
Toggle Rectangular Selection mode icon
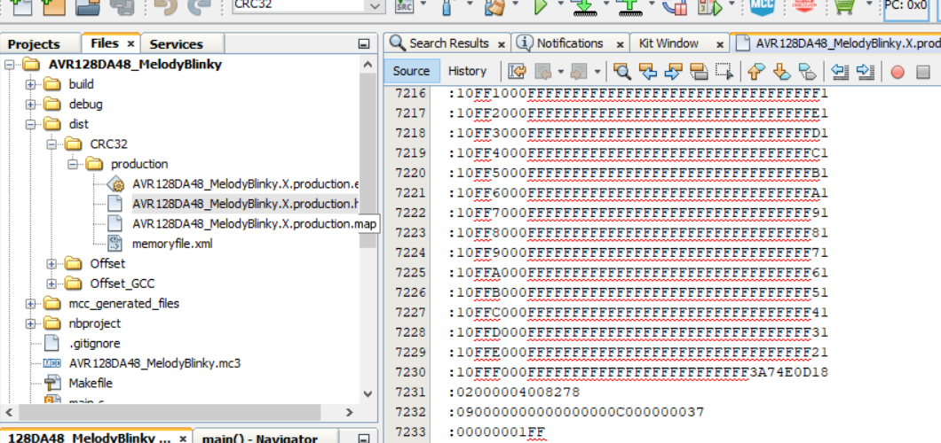pyautogui.click(x=724, y=72)
